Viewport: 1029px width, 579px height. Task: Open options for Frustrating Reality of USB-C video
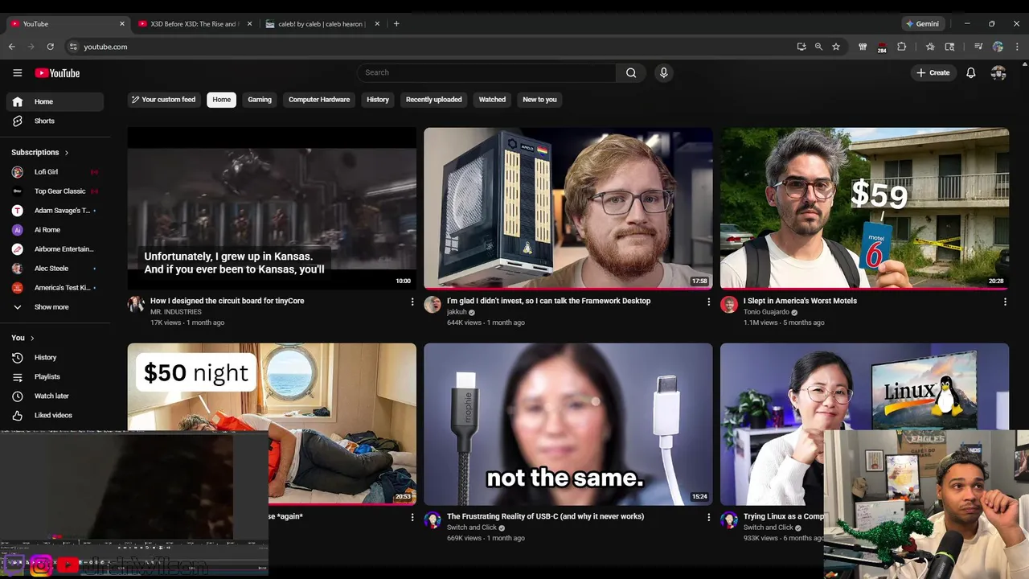point(709,517)
